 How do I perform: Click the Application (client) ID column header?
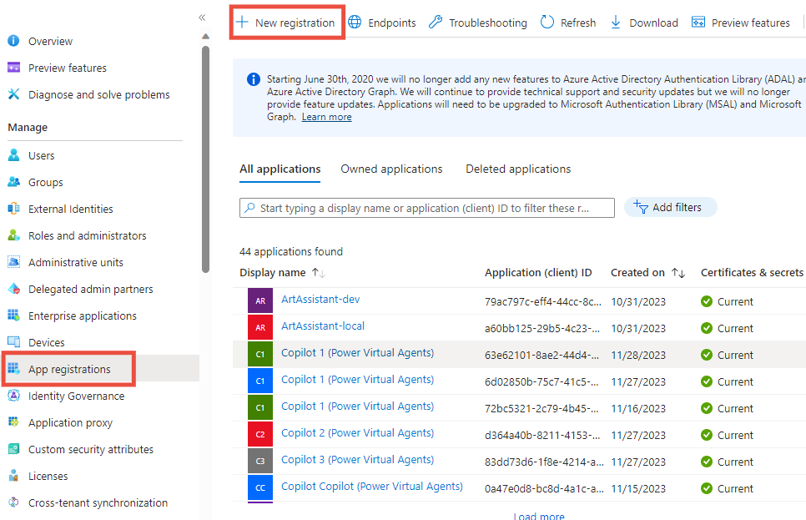(x=538, y=273)
